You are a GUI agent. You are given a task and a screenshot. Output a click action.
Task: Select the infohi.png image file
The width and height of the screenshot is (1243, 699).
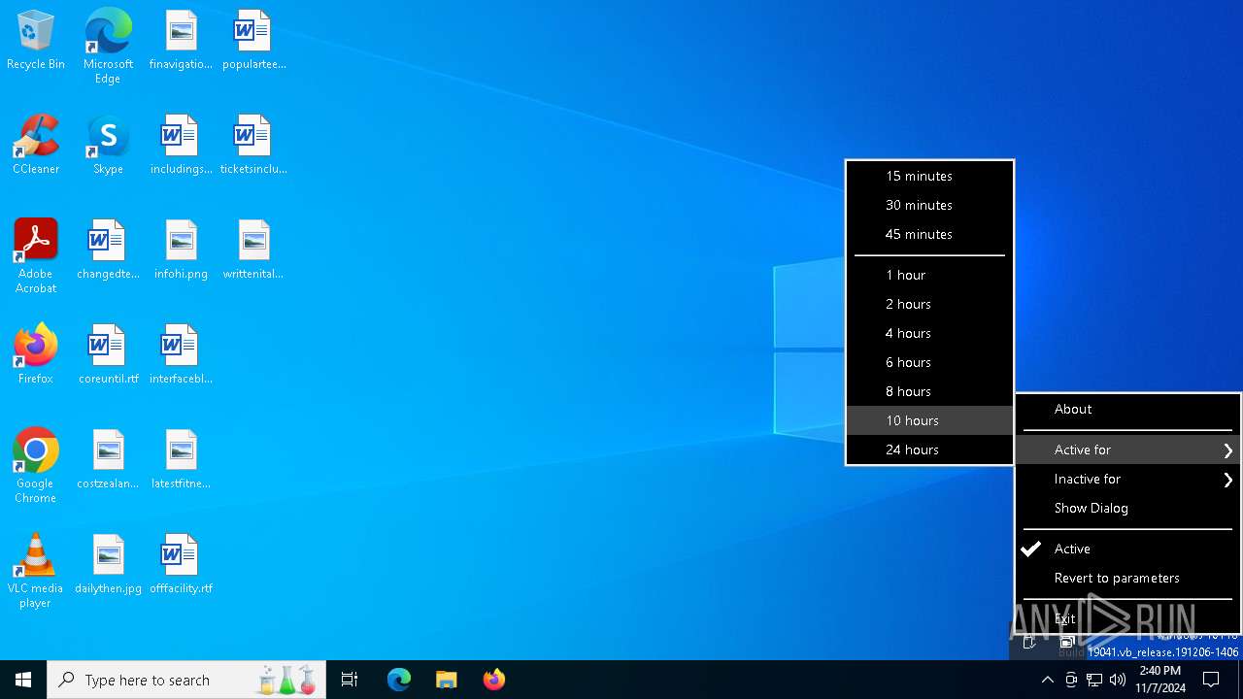[181, 250]
